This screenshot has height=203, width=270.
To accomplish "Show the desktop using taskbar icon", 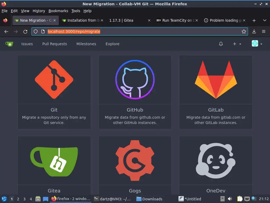I will 45,199.
